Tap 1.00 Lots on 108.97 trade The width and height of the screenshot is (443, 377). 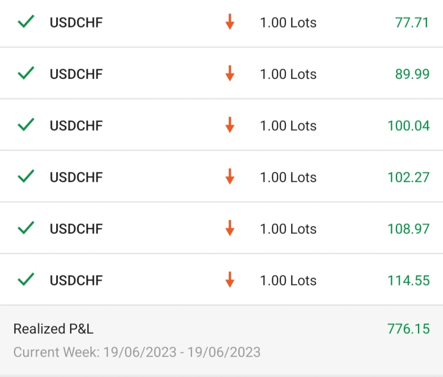click(x=288, y=229)
